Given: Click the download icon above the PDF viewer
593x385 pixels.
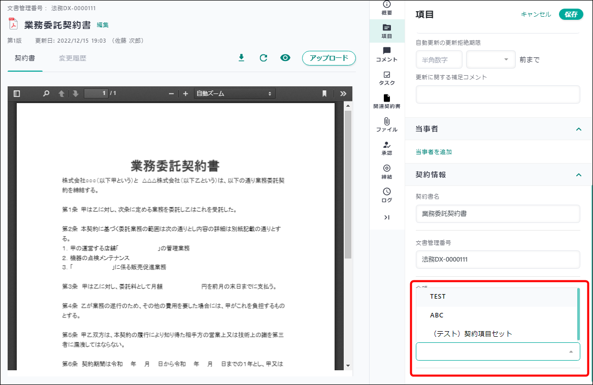Looking at the screenshot, I should (x=242, y=58).
